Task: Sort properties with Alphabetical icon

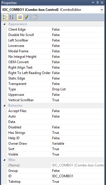Action: pos(11,17)
